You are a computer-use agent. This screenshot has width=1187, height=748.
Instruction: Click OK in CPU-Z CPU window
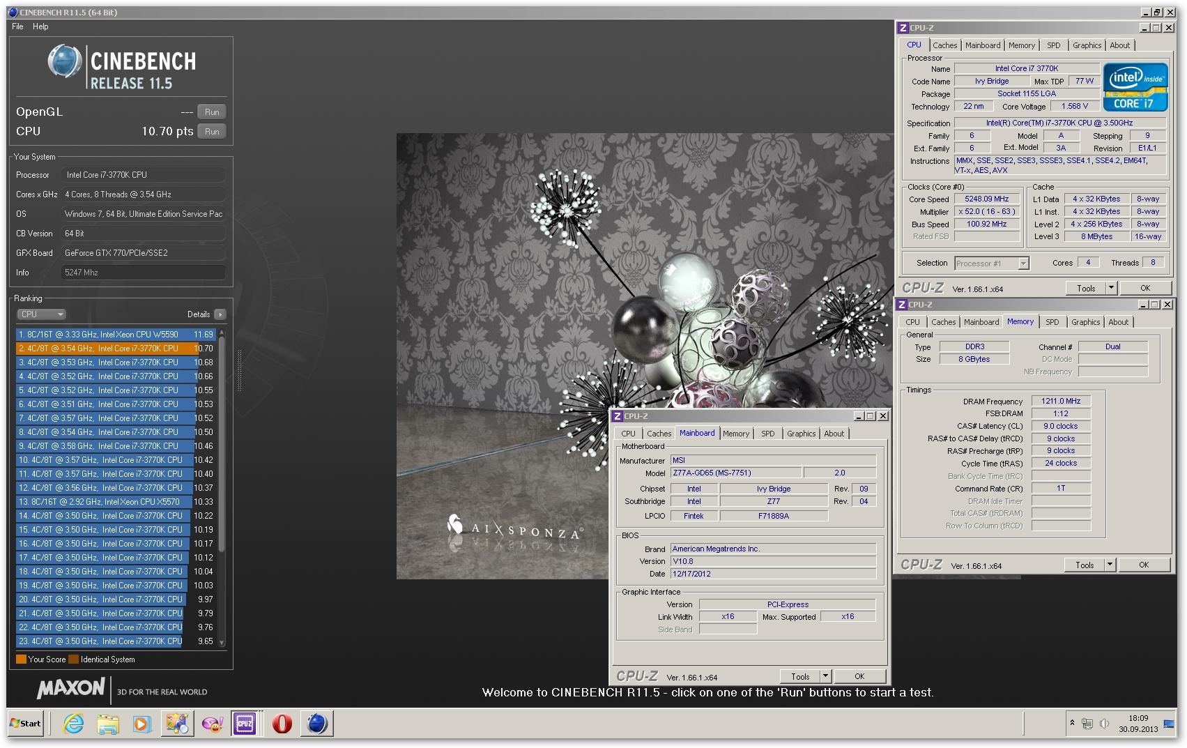tap(1145, 288)
